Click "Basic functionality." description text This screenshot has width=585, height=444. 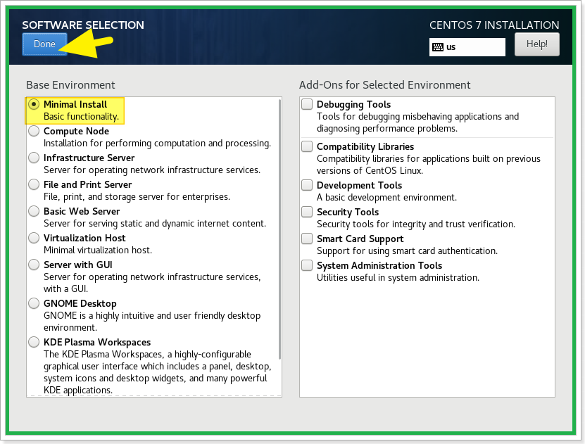tap(81, 117)
